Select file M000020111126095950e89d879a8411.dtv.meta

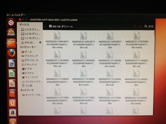[x=110, y=59]
